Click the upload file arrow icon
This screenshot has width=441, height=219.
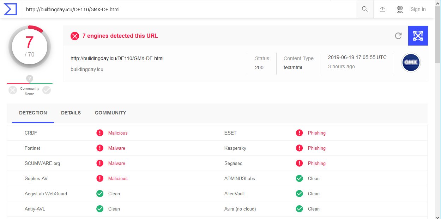(x=382, y=9)
